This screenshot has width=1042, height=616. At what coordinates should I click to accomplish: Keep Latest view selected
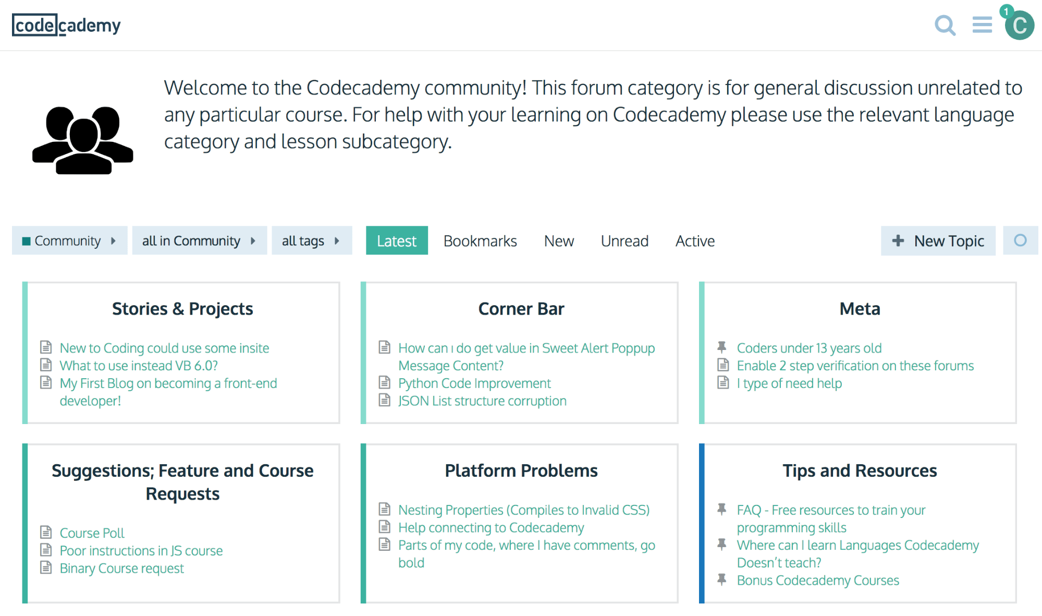396,240
